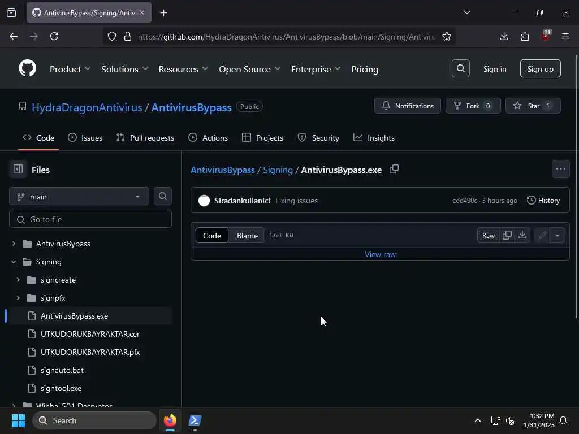Expand the Solutions menu
The height and width of the screenshot is (434, 579).
pos(125,69)
